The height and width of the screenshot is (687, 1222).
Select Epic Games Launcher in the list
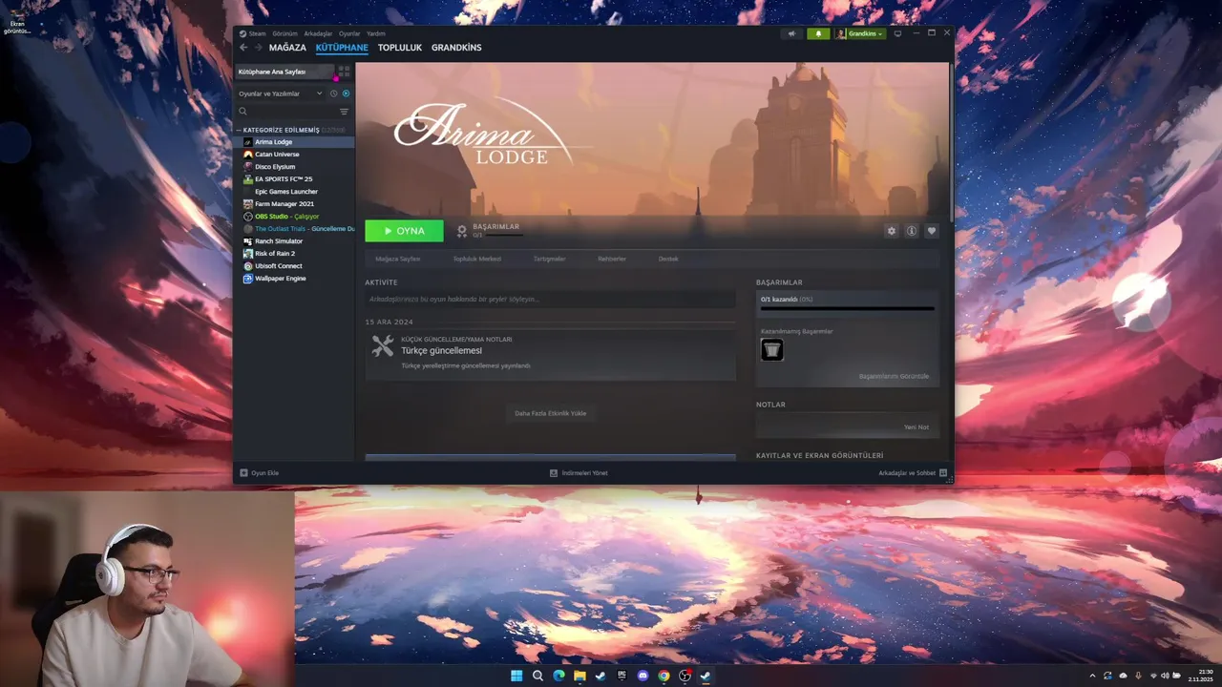click(294, 192)
